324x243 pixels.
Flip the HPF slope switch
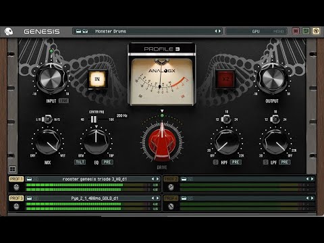tap(226, 119)
